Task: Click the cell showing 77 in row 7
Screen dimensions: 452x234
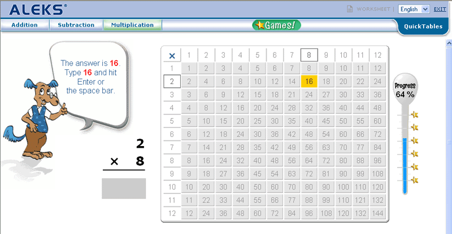Action: coord(360,147)
